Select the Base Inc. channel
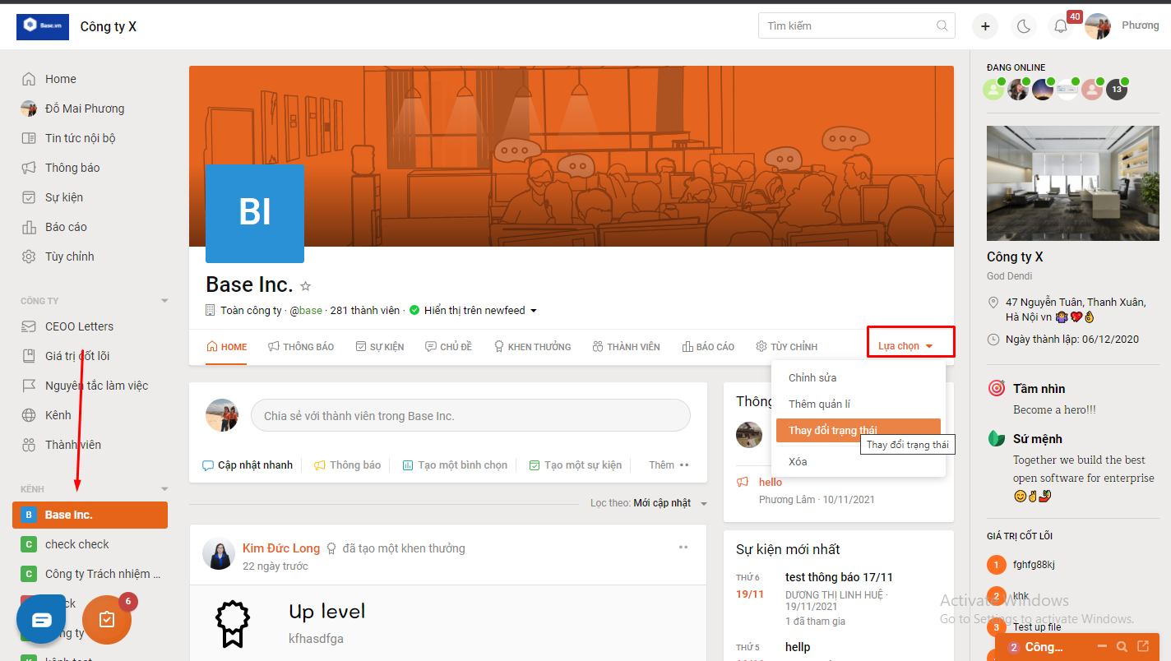This screenshot has height=661, width=1171. pyautogui.click(x=90, y=515)
